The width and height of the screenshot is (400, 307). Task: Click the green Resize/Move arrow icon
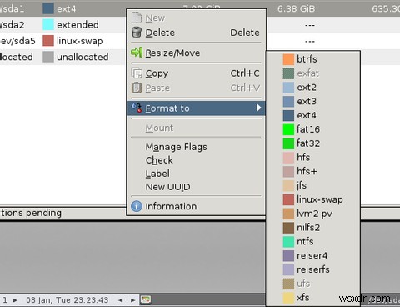(x=137, y=53)
